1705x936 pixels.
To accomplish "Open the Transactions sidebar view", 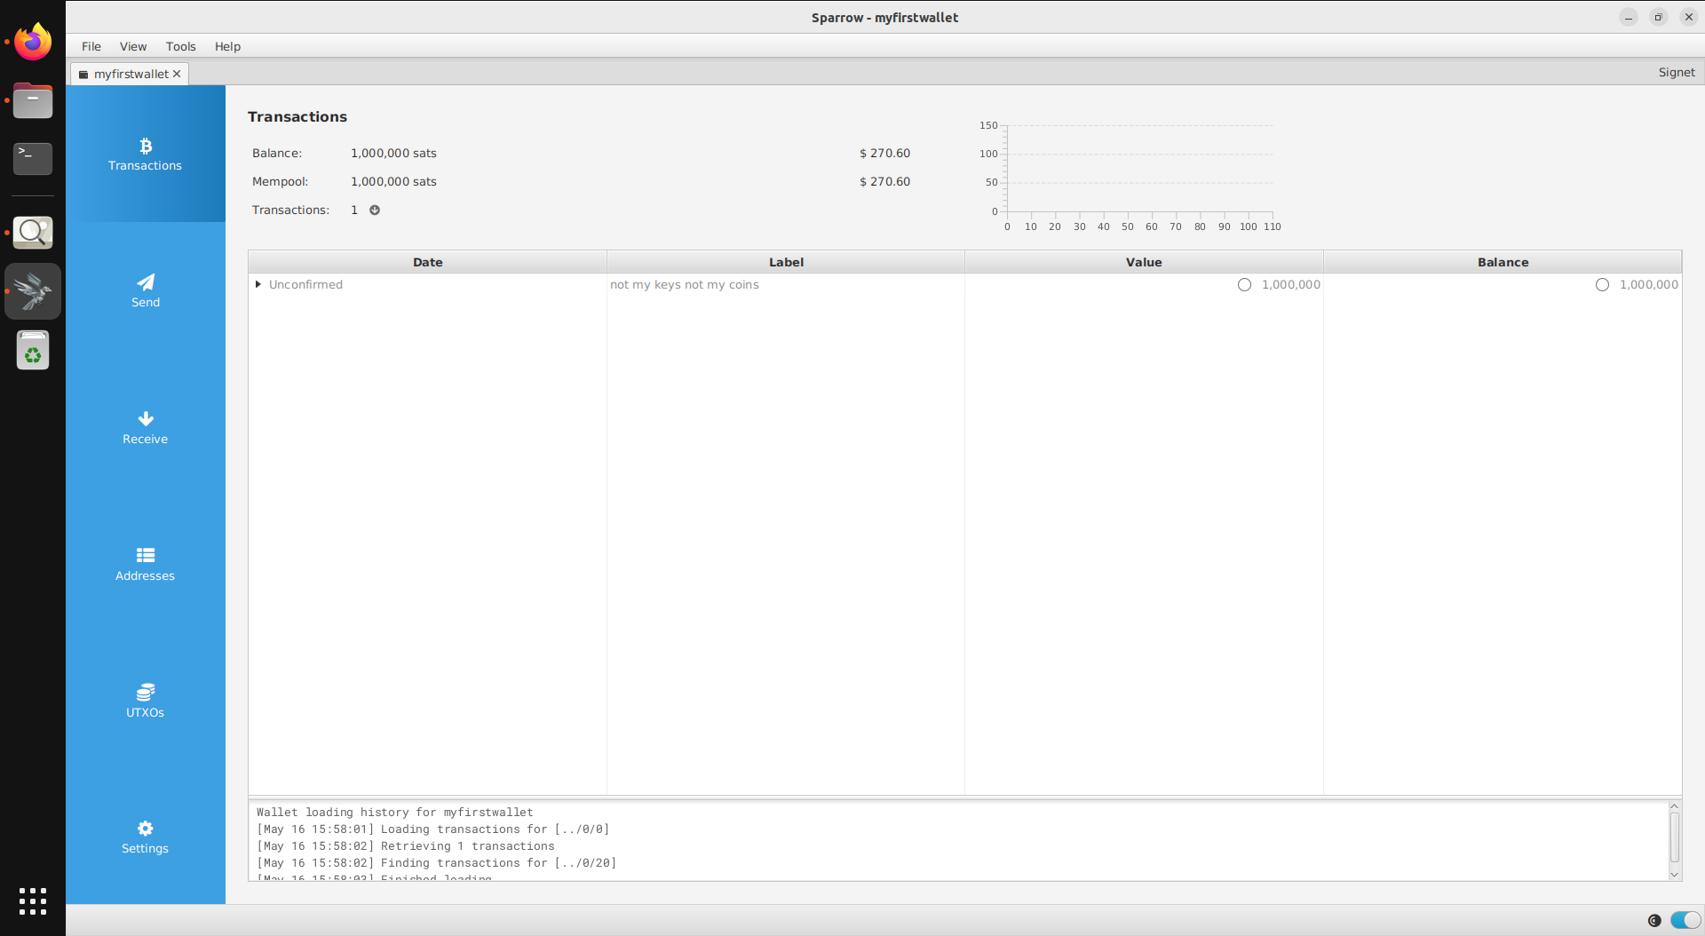I will (x=145, y=155).
